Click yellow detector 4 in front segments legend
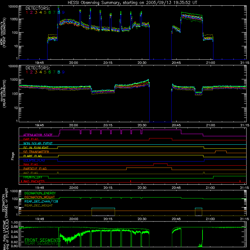 41,12
